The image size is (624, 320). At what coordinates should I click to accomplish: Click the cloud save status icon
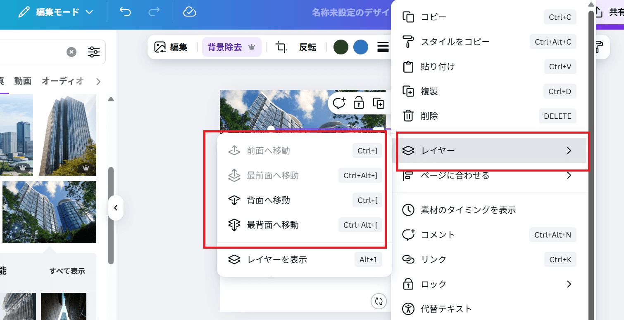point(189,12)
